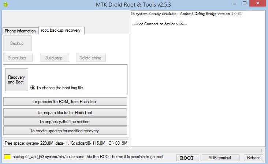268x164 pixels.
Task: Minimize the MTK Droid Tools window
Action: tap(235, 3)
